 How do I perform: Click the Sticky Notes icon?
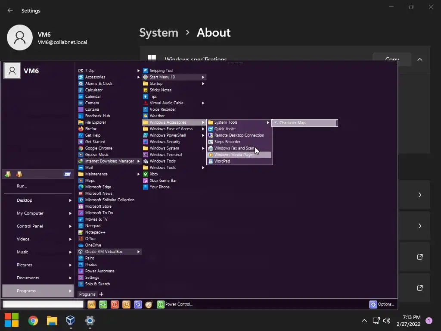[x=146, y=90]
